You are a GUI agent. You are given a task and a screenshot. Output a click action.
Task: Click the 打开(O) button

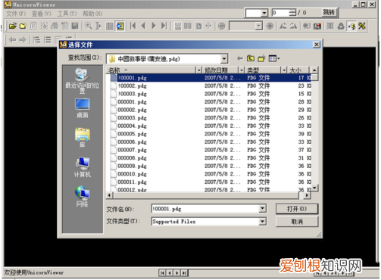tap(297, 209)
